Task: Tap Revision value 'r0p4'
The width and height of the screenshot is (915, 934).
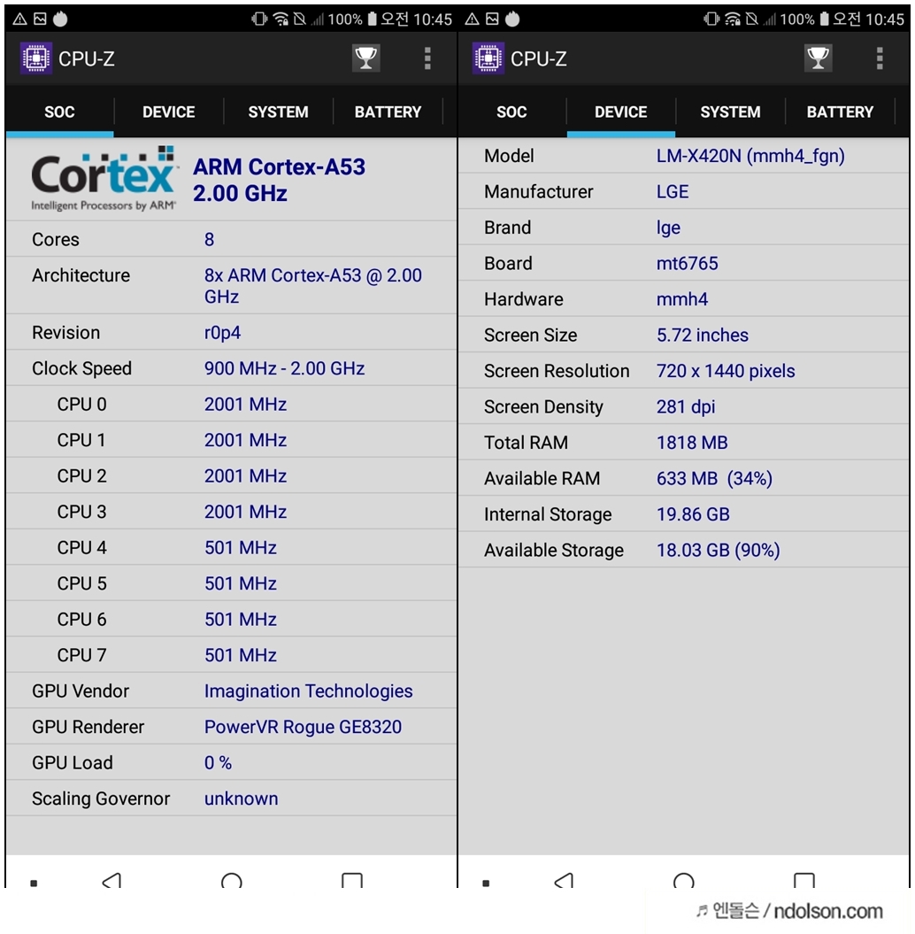Action: (223, 333)
